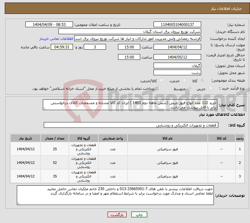Click the بازگشت (back) button
Screen dimensions: 250x223
(117, 214)
